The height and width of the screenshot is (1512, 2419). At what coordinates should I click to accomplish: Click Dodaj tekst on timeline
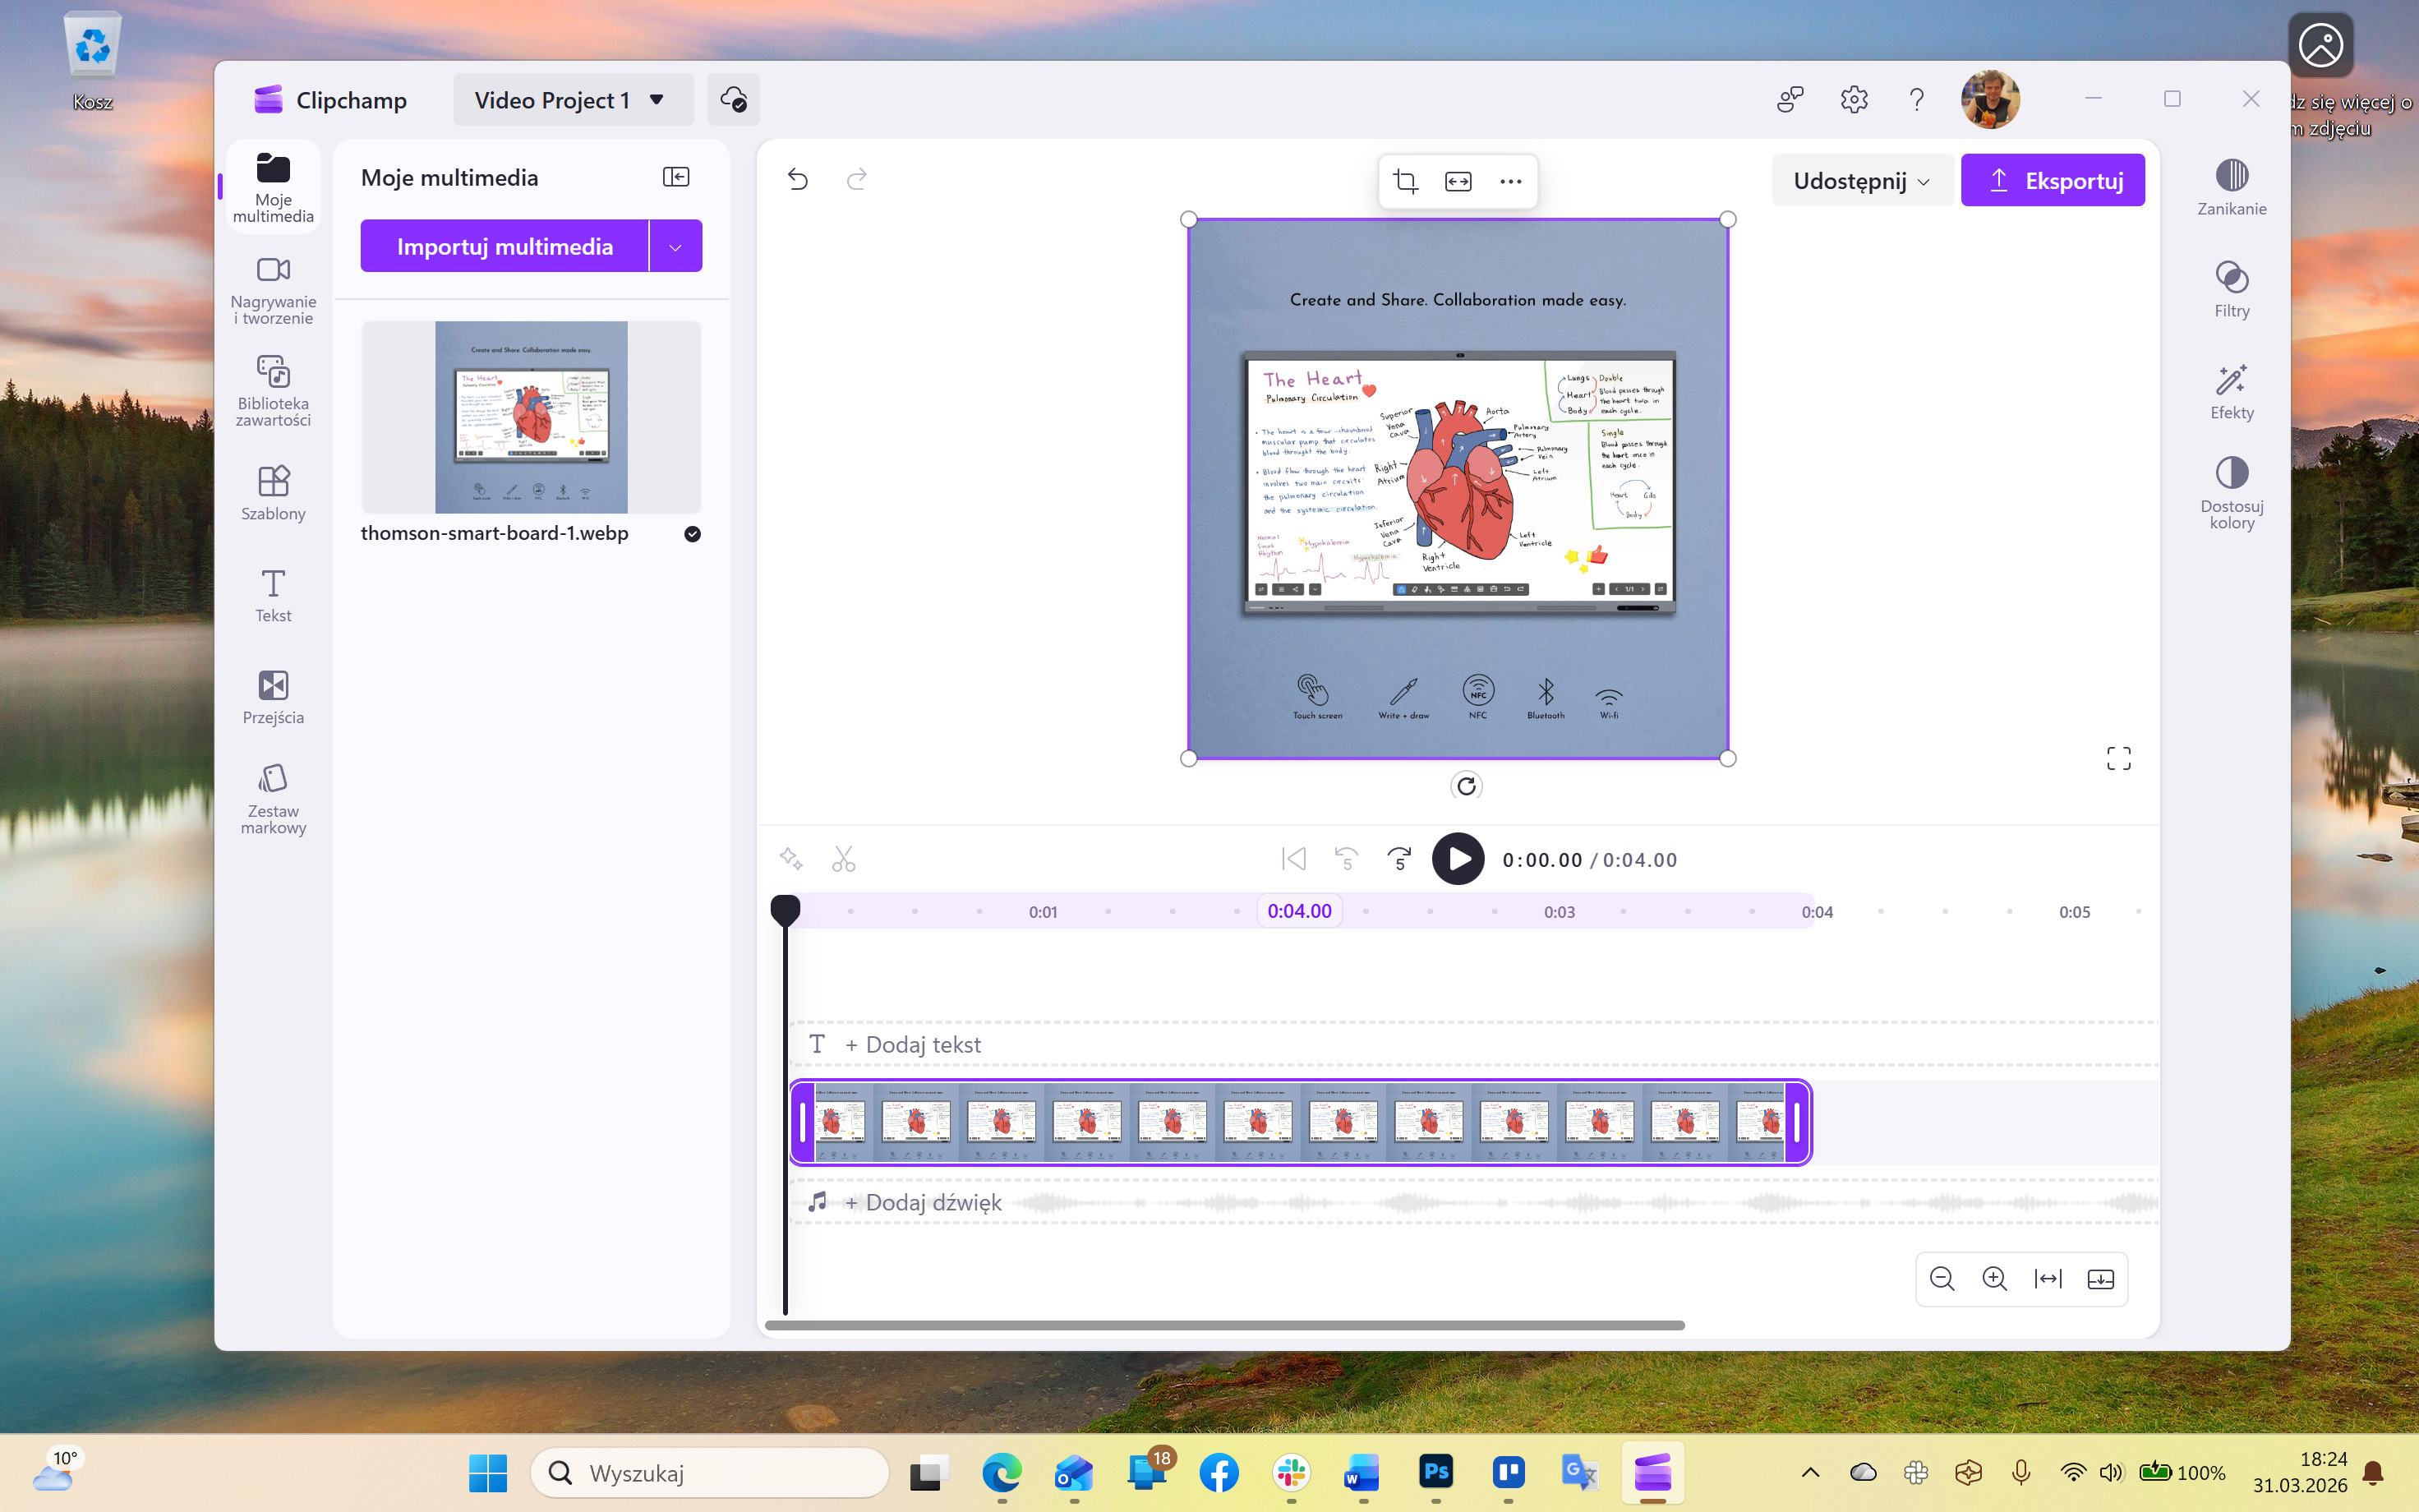(911, 1045)
